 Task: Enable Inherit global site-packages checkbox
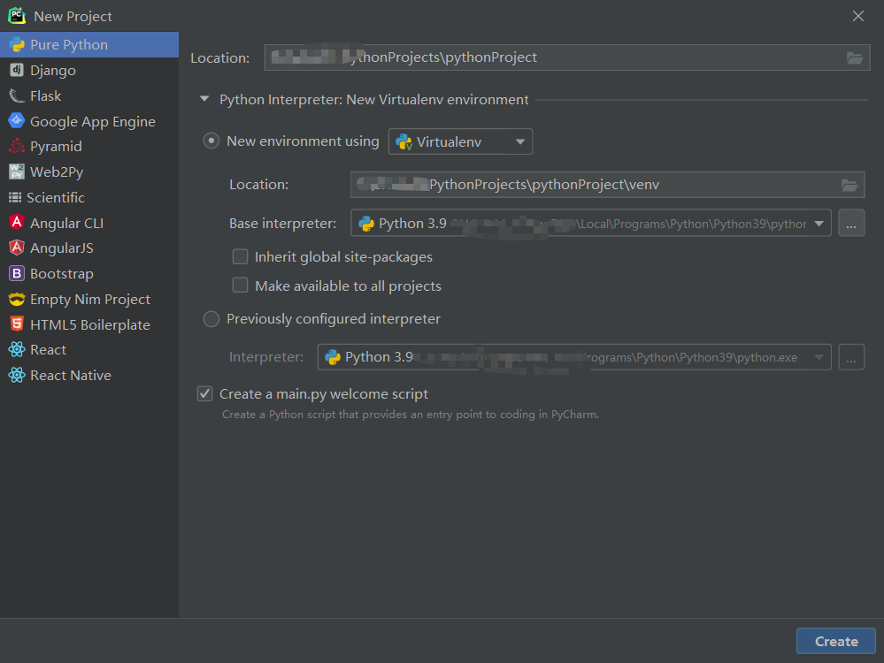240,257
